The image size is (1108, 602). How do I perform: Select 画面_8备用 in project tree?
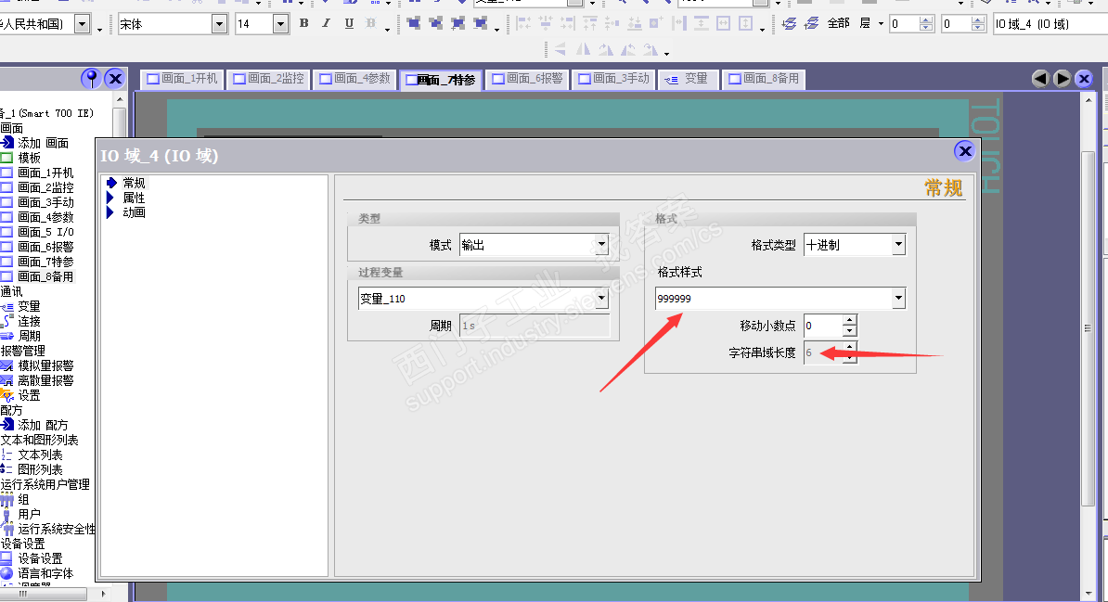pos(45,276)
